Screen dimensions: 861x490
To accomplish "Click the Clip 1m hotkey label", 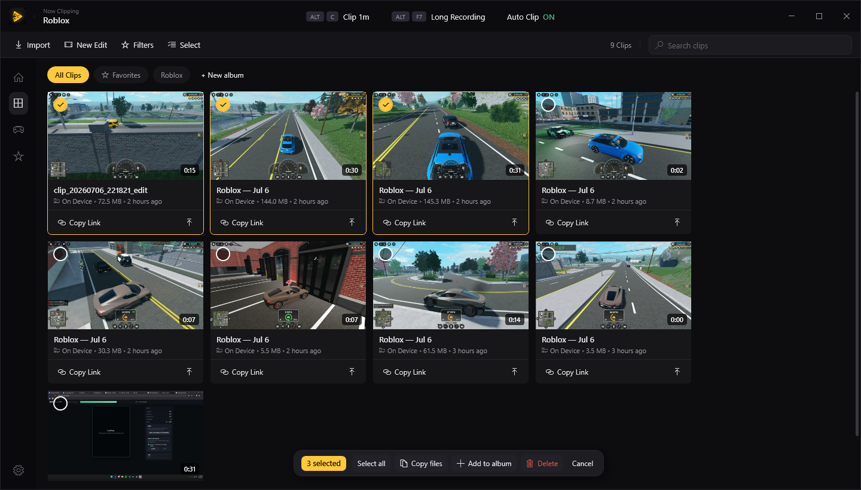I will pyautogui.click(x=356, y=17).
